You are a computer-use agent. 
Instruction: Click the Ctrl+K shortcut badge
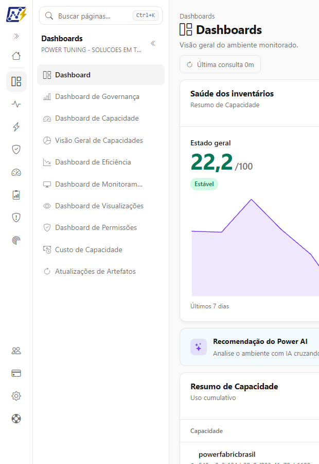click(145, 15)
